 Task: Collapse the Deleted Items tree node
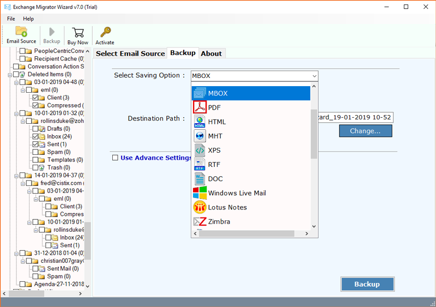[10, 75]
